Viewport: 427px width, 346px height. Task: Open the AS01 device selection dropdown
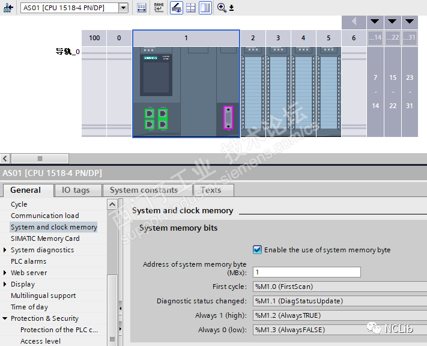pyautogui.click(x=123, y=8)
